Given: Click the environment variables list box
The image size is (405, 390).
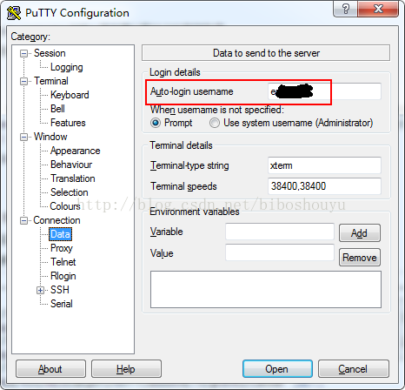Looking at the screenshot, I should pos(266,289).
